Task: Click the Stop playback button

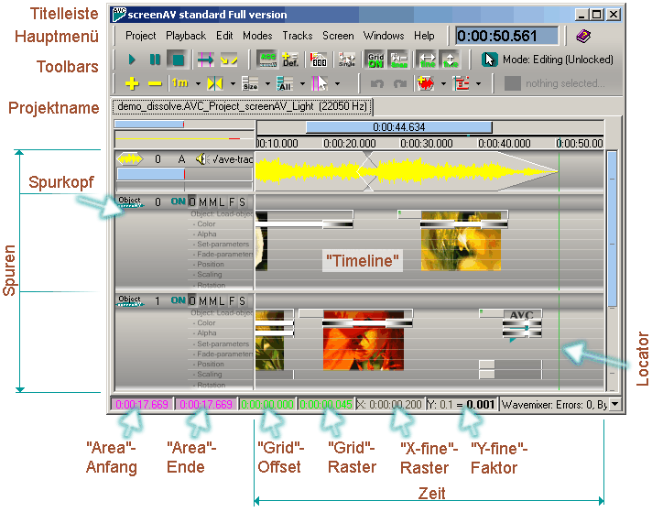Action: coord(178,60)
